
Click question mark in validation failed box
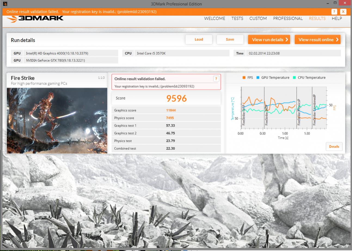(x=216, y=79)
